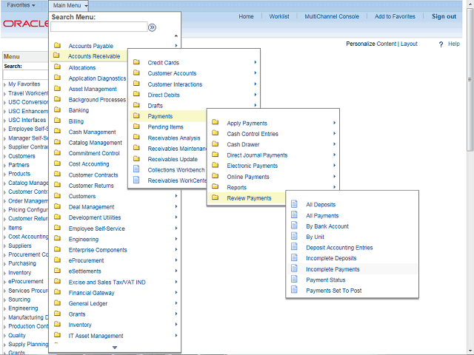Viewport: 474px width, 355px height.
Task: Open the Worklist link
Action: click(279, 16)
